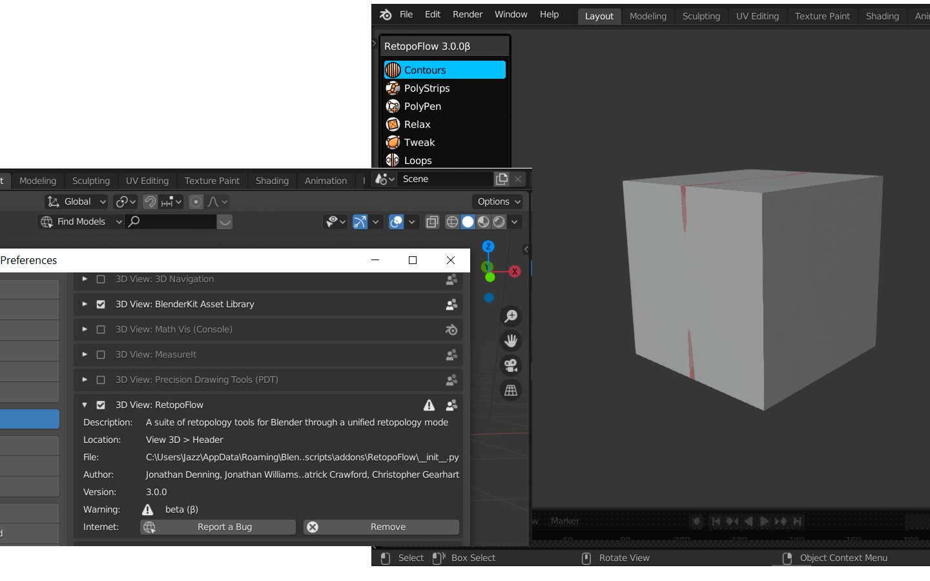Open the Render menu
This screenshot has height=581, width=930.
click(x=468, y=14)
